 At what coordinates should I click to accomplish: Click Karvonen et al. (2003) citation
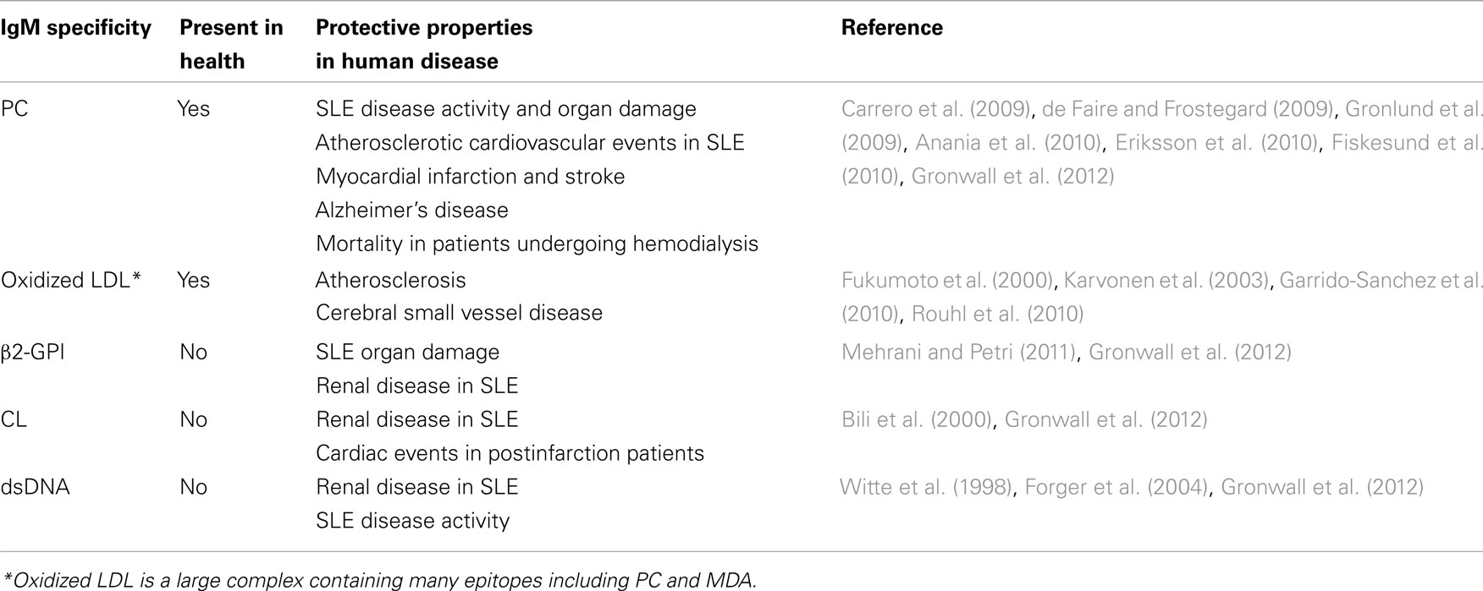[1166, 281]
